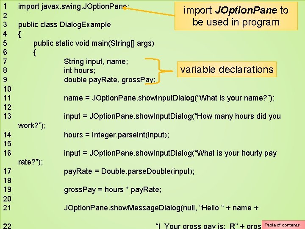Click the "public class DialogExample" line

[64, 25]
